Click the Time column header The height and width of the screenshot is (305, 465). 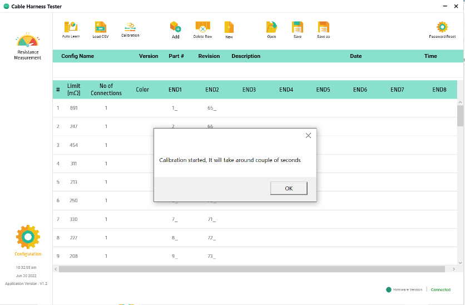point(431,56)
